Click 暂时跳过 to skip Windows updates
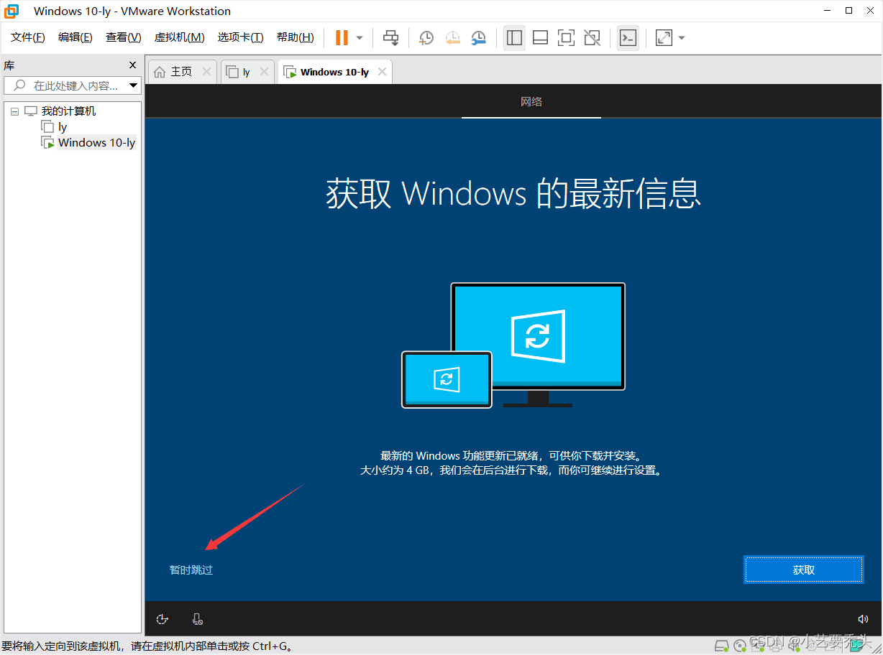883x655 pixels. click(x=191, y=570)
